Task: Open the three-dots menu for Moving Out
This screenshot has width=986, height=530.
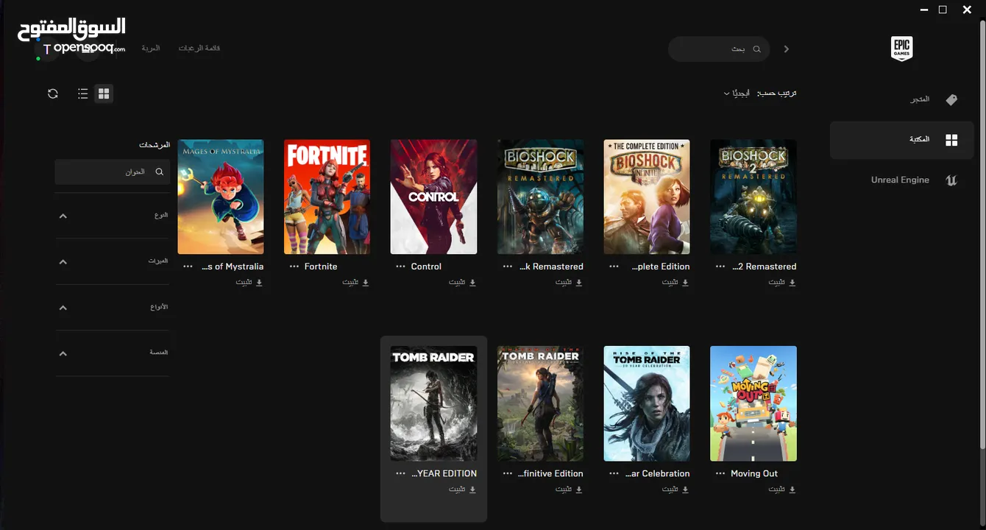Action: coord(720,473)
